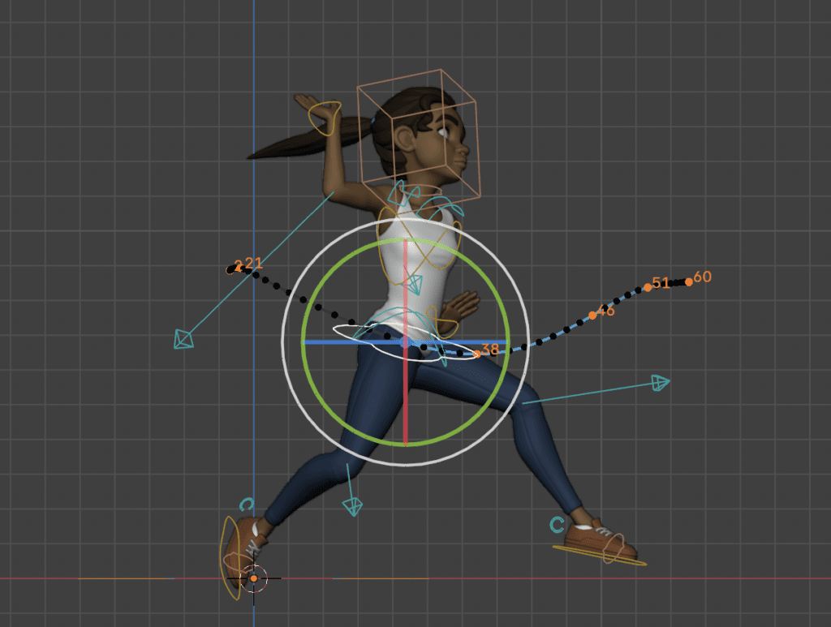Click the 3D cursor at origin
Image resolution: width=831 pixels, height=627 pixels.
click(x=254, y=579)
